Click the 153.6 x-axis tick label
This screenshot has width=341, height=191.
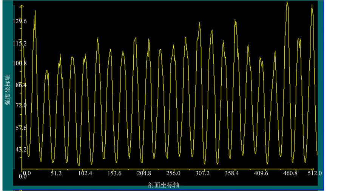114,173
